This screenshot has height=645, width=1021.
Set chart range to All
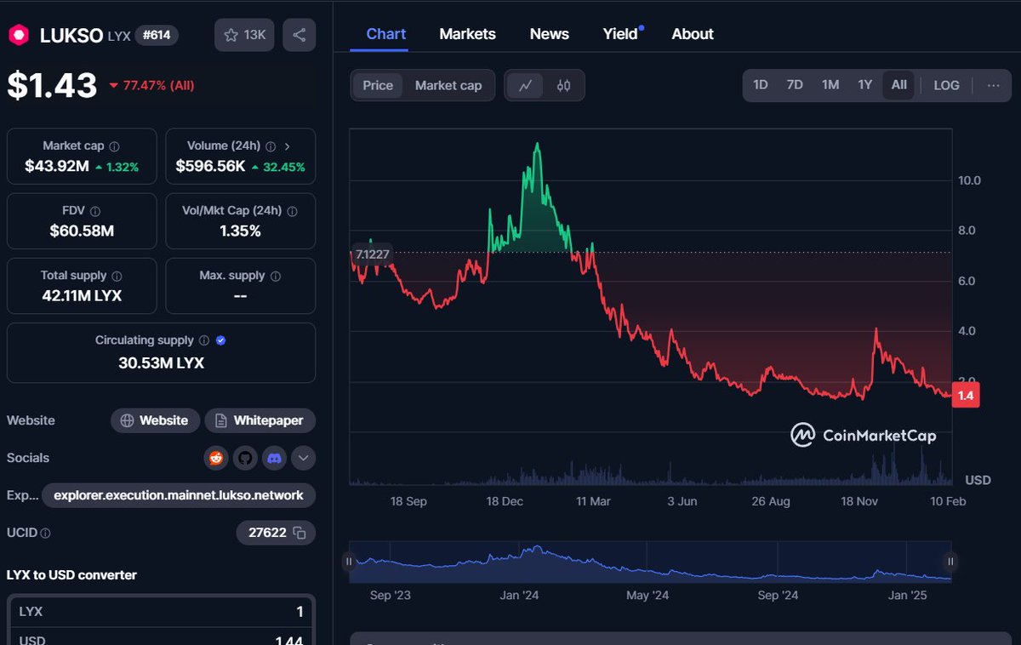tap(899, 85)
